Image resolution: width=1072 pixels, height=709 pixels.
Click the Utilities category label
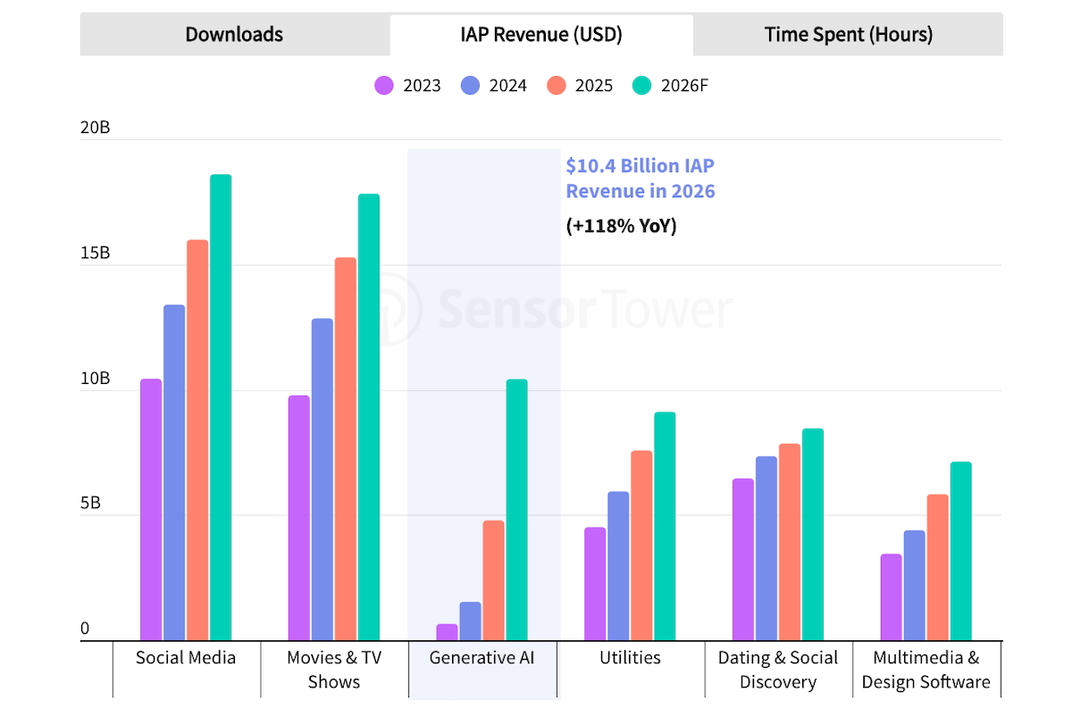[631, 658]
